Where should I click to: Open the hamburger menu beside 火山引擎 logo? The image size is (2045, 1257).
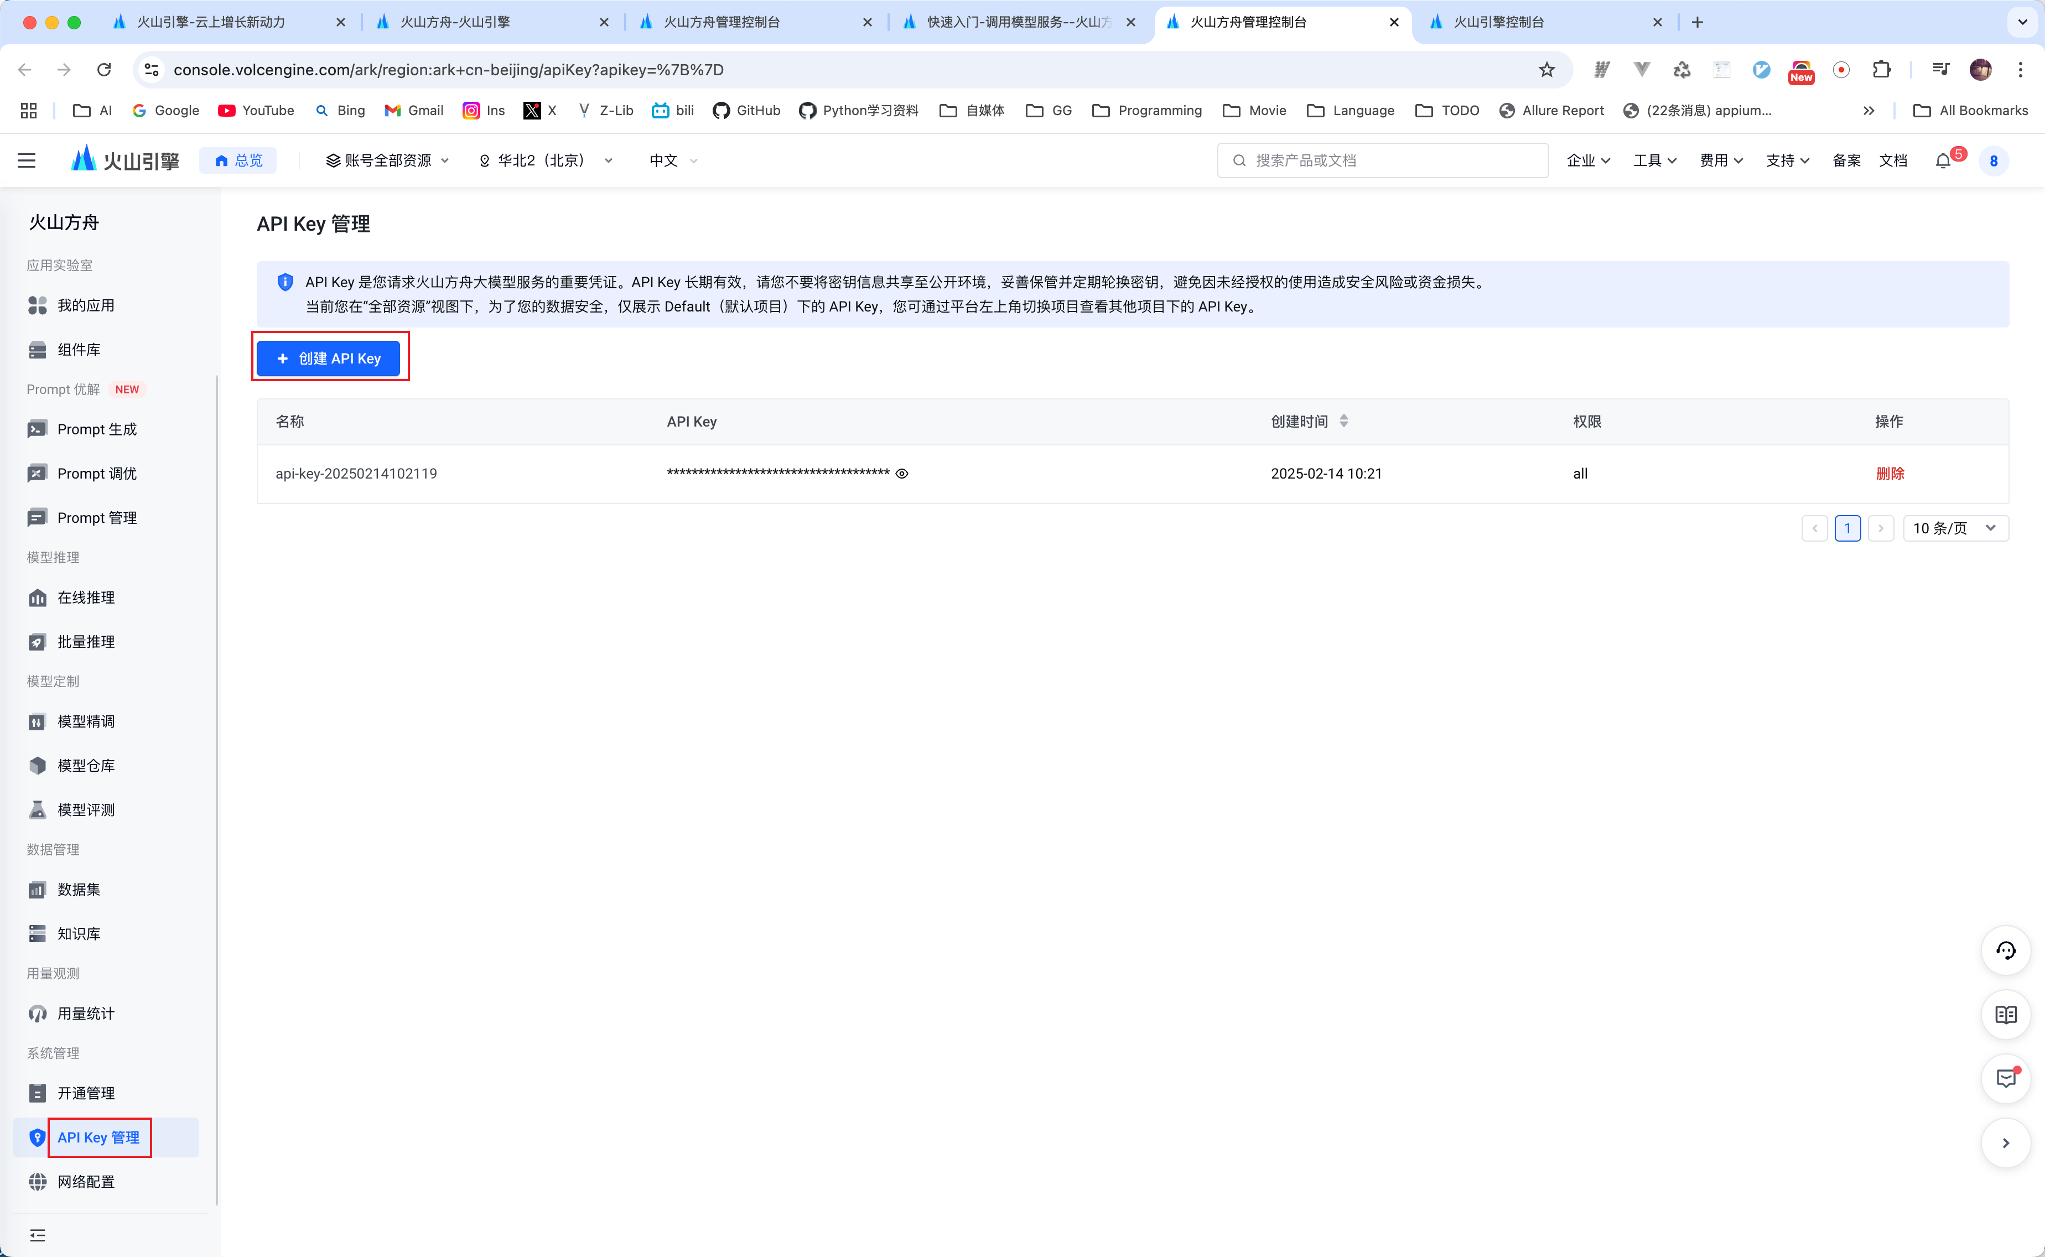[27, 160]
